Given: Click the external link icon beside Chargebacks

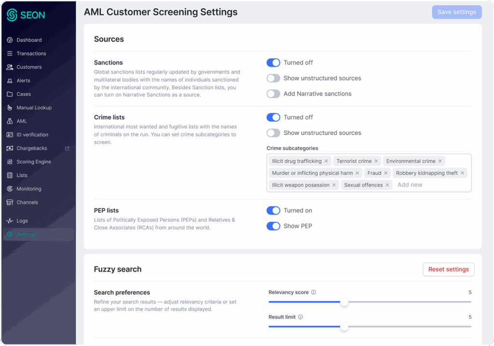Looking at the screenshot, I should click(67, 149).
